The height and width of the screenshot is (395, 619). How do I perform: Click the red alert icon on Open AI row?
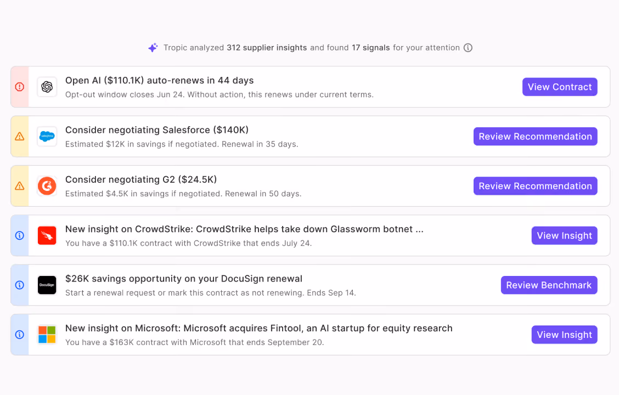pos(19,87)
